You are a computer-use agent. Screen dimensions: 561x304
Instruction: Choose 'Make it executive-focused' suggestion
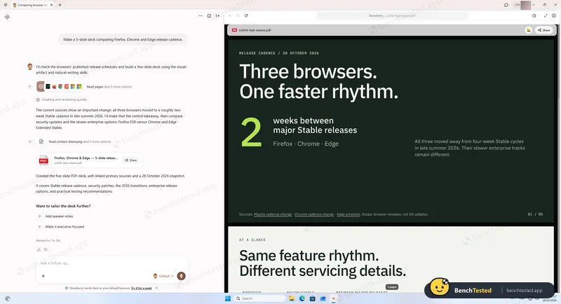coord(65,226)
